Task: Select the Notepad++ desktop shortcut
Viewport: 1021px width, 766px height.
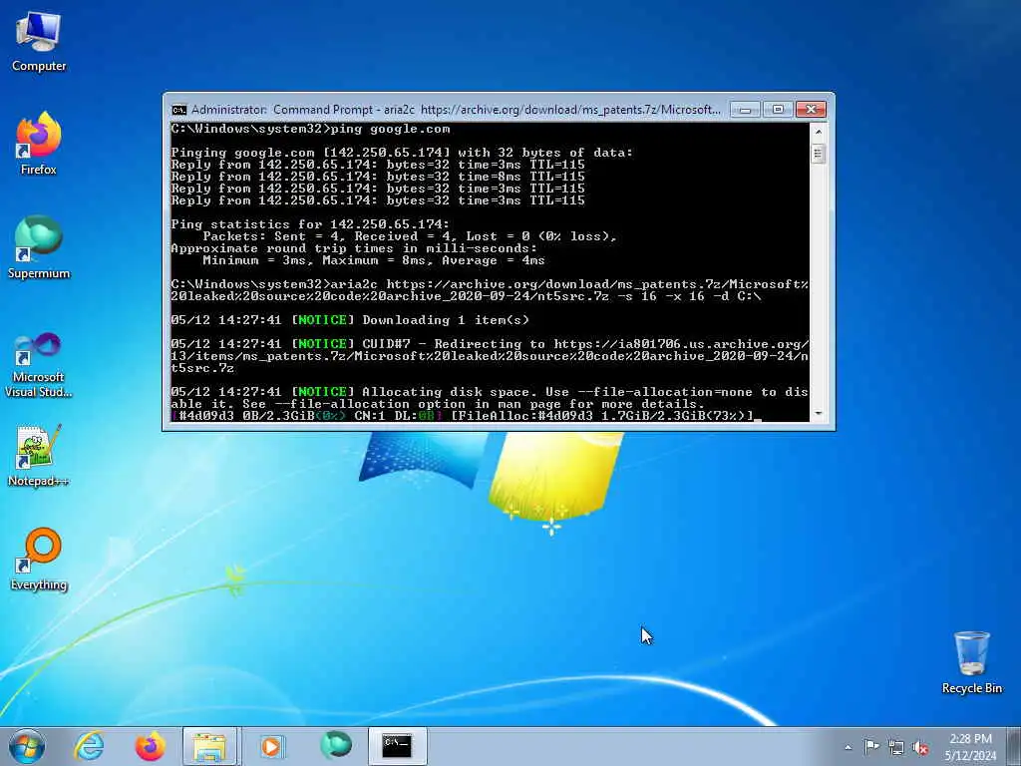Action: click(x=39, y=455)
